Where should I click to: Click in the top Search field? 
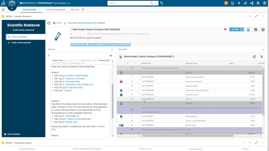[129, 3]
